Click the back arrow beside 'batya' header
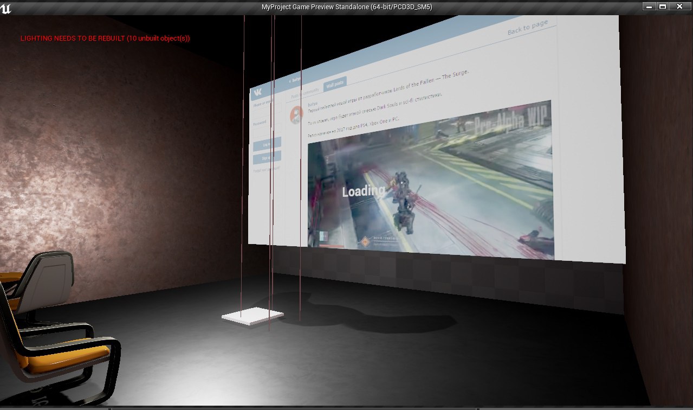Screen dimensions: 693x410 tap(290, 80)
